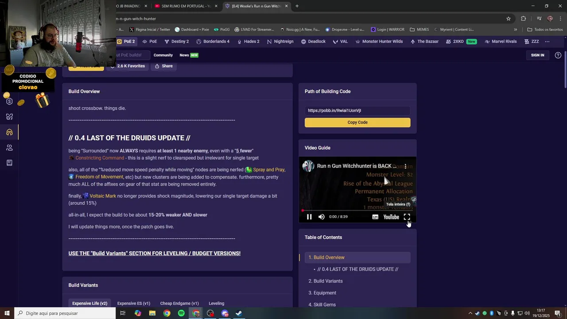567x319 pixels.
Task: Open the media control icon in Chrome toolbar
Action: pos(539,19)
